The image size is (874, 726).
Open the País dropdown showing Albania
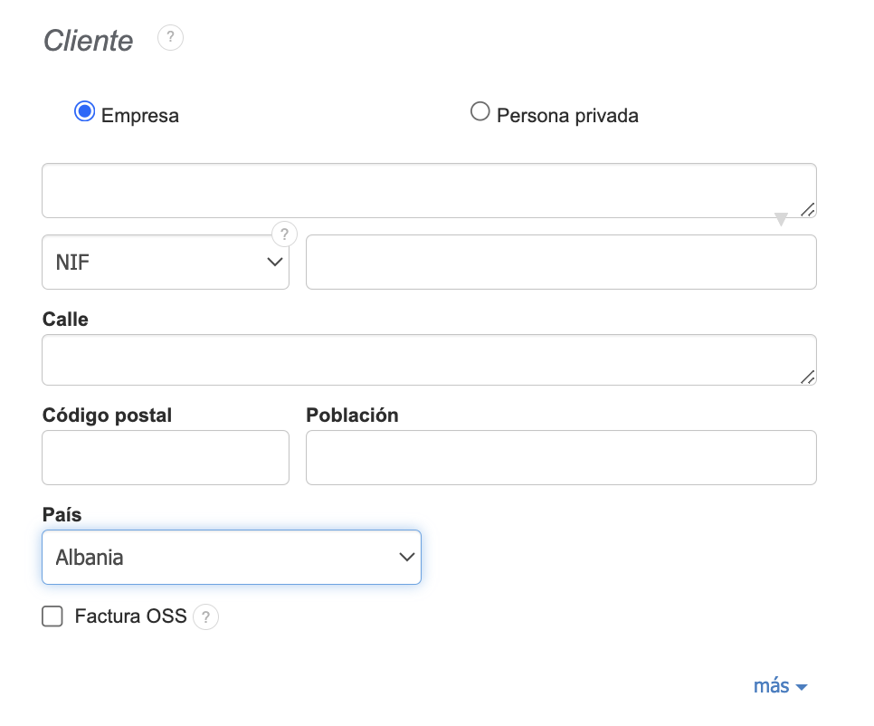tap(232, 558)
